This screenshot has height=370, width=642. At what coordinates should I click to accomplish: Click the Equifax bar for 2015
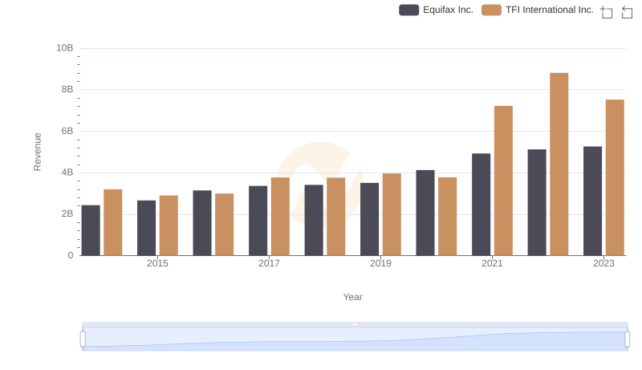(147, 228)
